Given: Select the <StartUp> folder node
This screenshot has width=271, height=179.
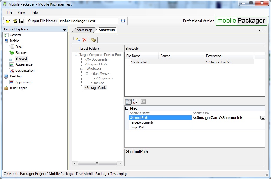Looking at the screenshot, I should [x=98, y=83].
